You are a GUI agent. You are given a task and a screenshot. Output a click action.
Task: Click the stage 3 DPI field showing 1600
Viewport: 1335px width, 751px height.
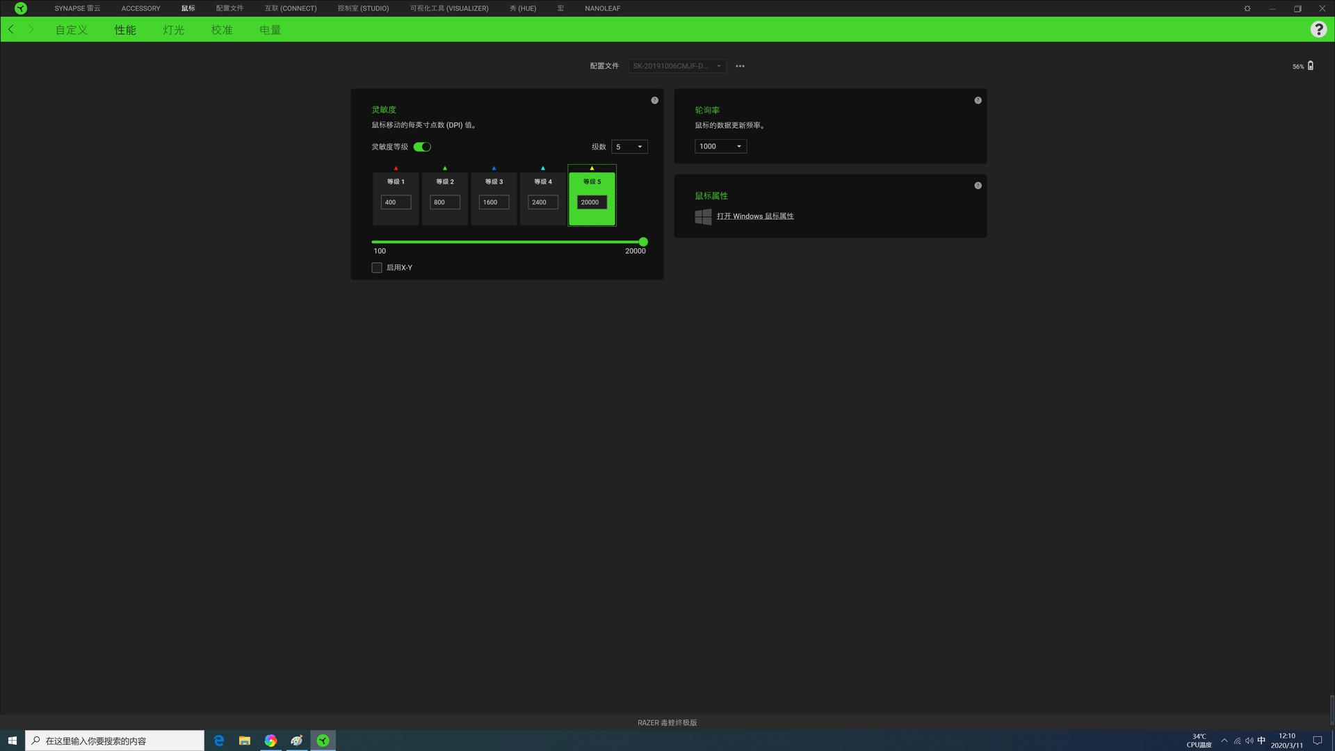(494, 202)
